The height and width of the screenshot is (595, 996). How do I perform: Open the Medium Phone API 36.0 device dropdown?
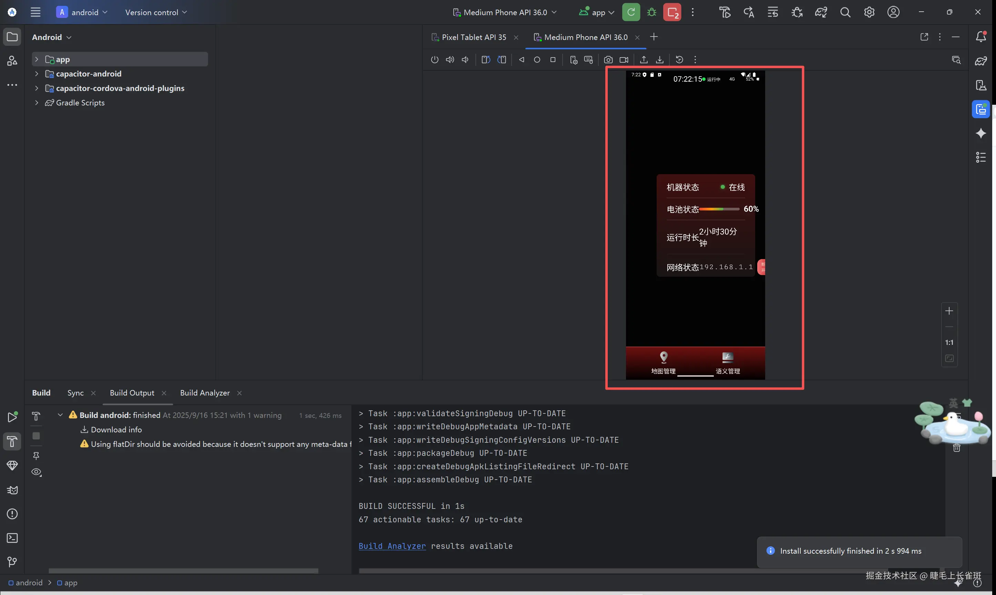click(505, 12)
